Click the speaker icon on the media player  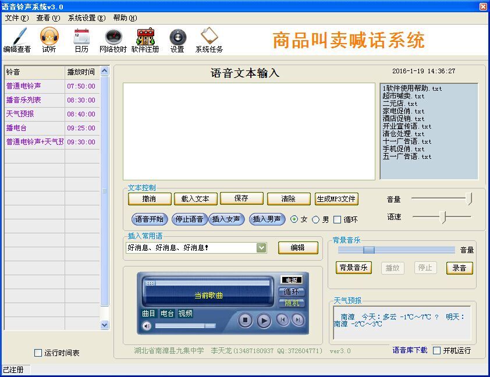tap(148, 326)
